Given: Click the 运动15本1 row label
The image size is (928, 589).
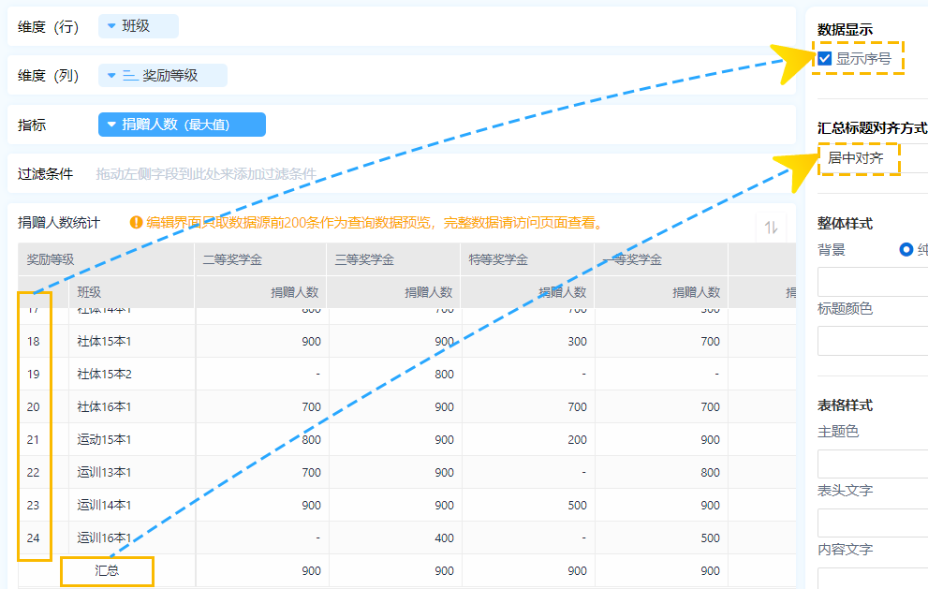Looking at the screenshot, I should [x=104, y=440].
